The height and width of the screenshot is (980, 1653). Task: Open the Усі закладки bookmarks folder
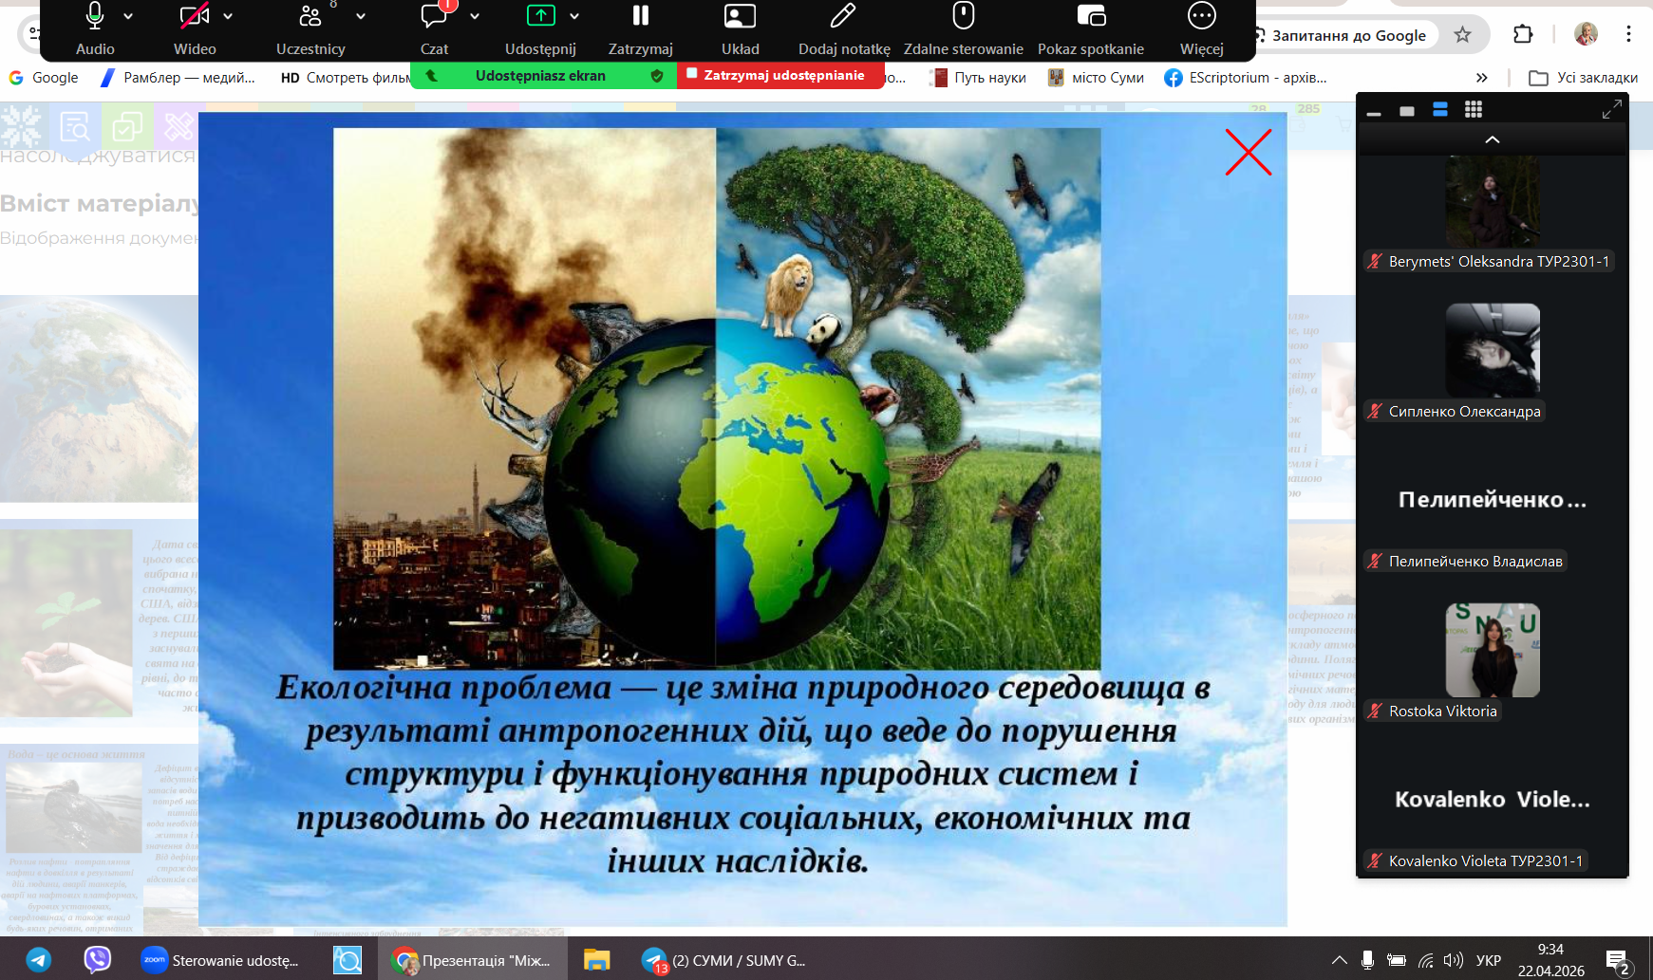pos(1584,78)
